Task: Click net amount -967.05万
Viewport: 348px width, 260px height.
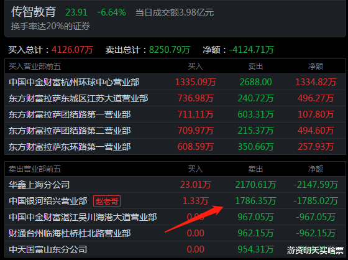Action: [x=316, y=217]
